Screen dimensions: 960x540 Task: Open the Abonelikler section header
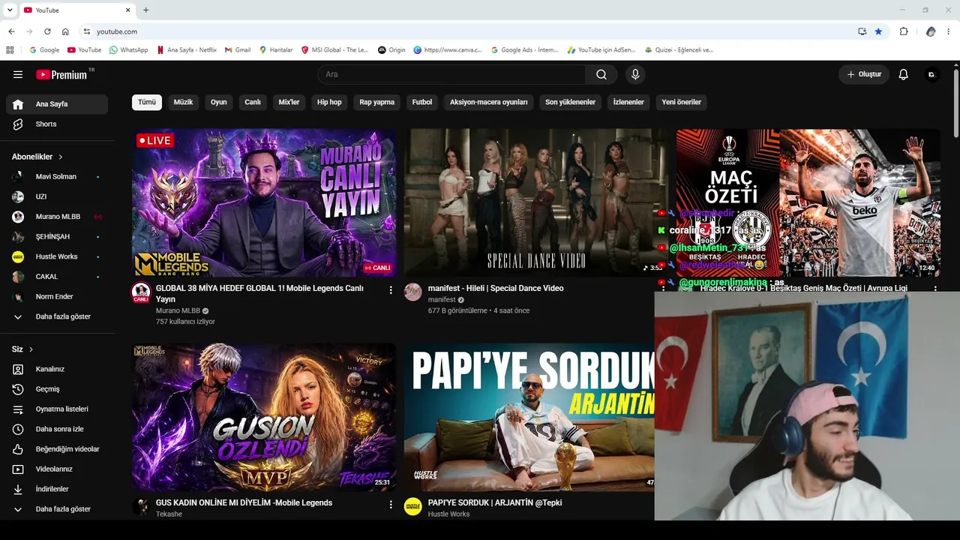[37, 157]
